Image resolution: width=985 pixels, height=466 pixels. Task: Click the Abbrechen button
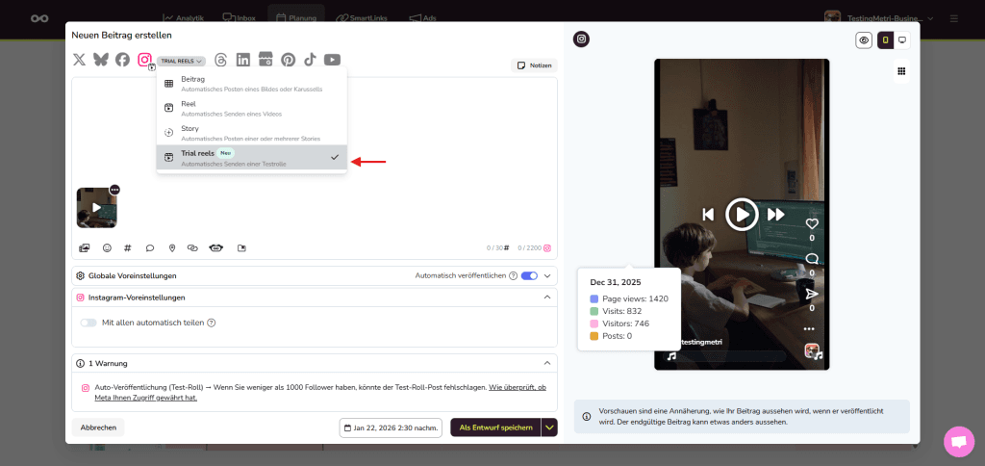[98, 427]
